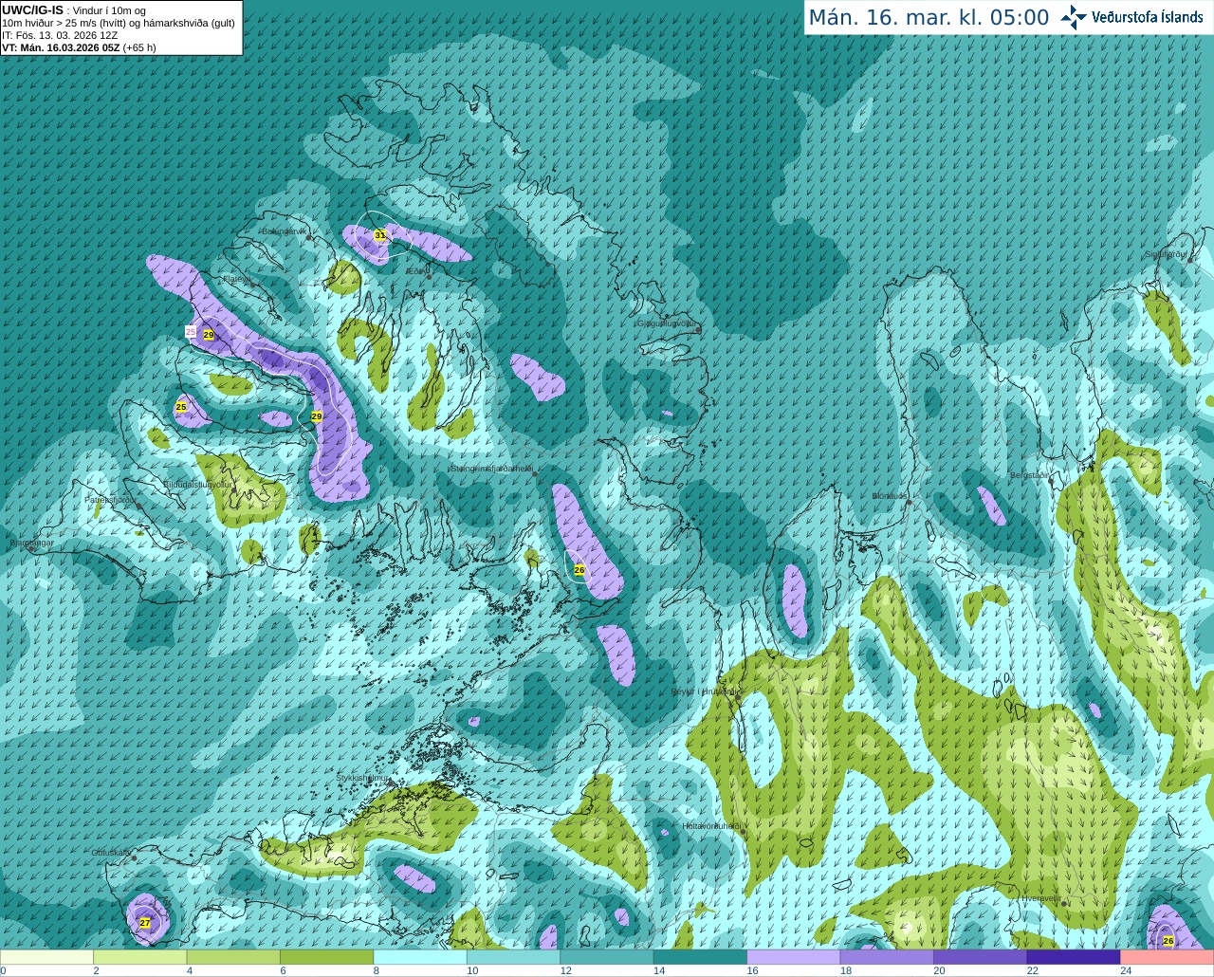The width and height of the screenshot is (1214, 977).
Task: Click the yellow gust marker 27
Action: click(x=145, y=922)
